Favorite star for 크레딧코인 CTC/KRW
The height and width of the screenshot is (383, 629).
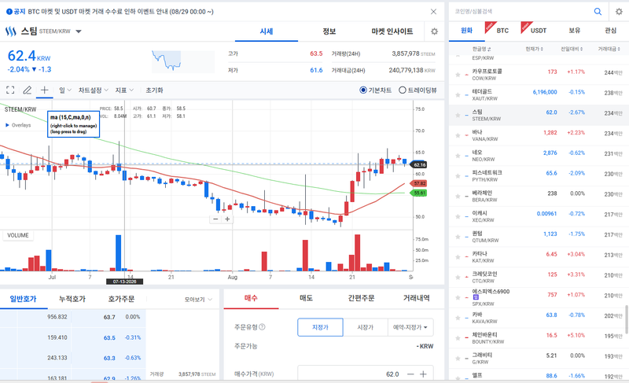point(458,277)
